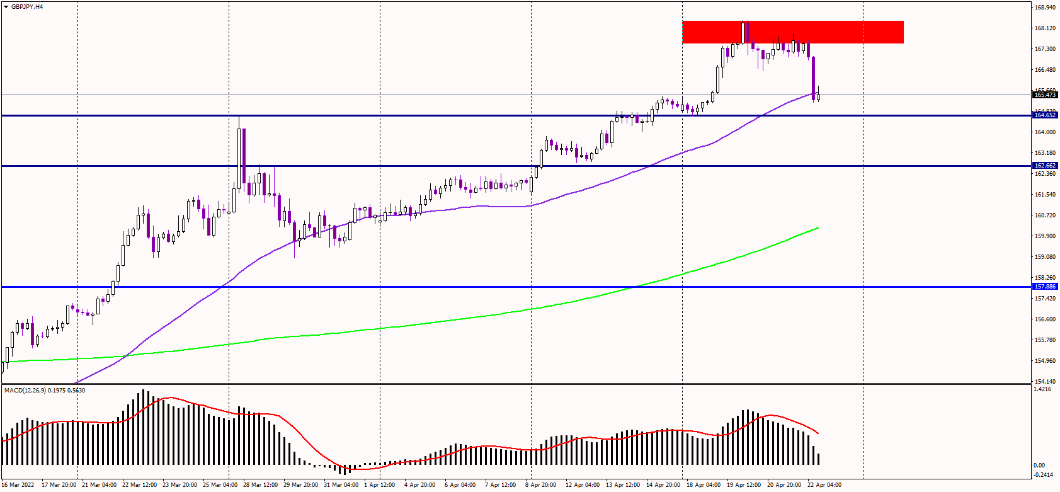Viewport: 1060px width, 492px height.
Task: Select the red resistance zone rectangle
Action: pos(792,32)
